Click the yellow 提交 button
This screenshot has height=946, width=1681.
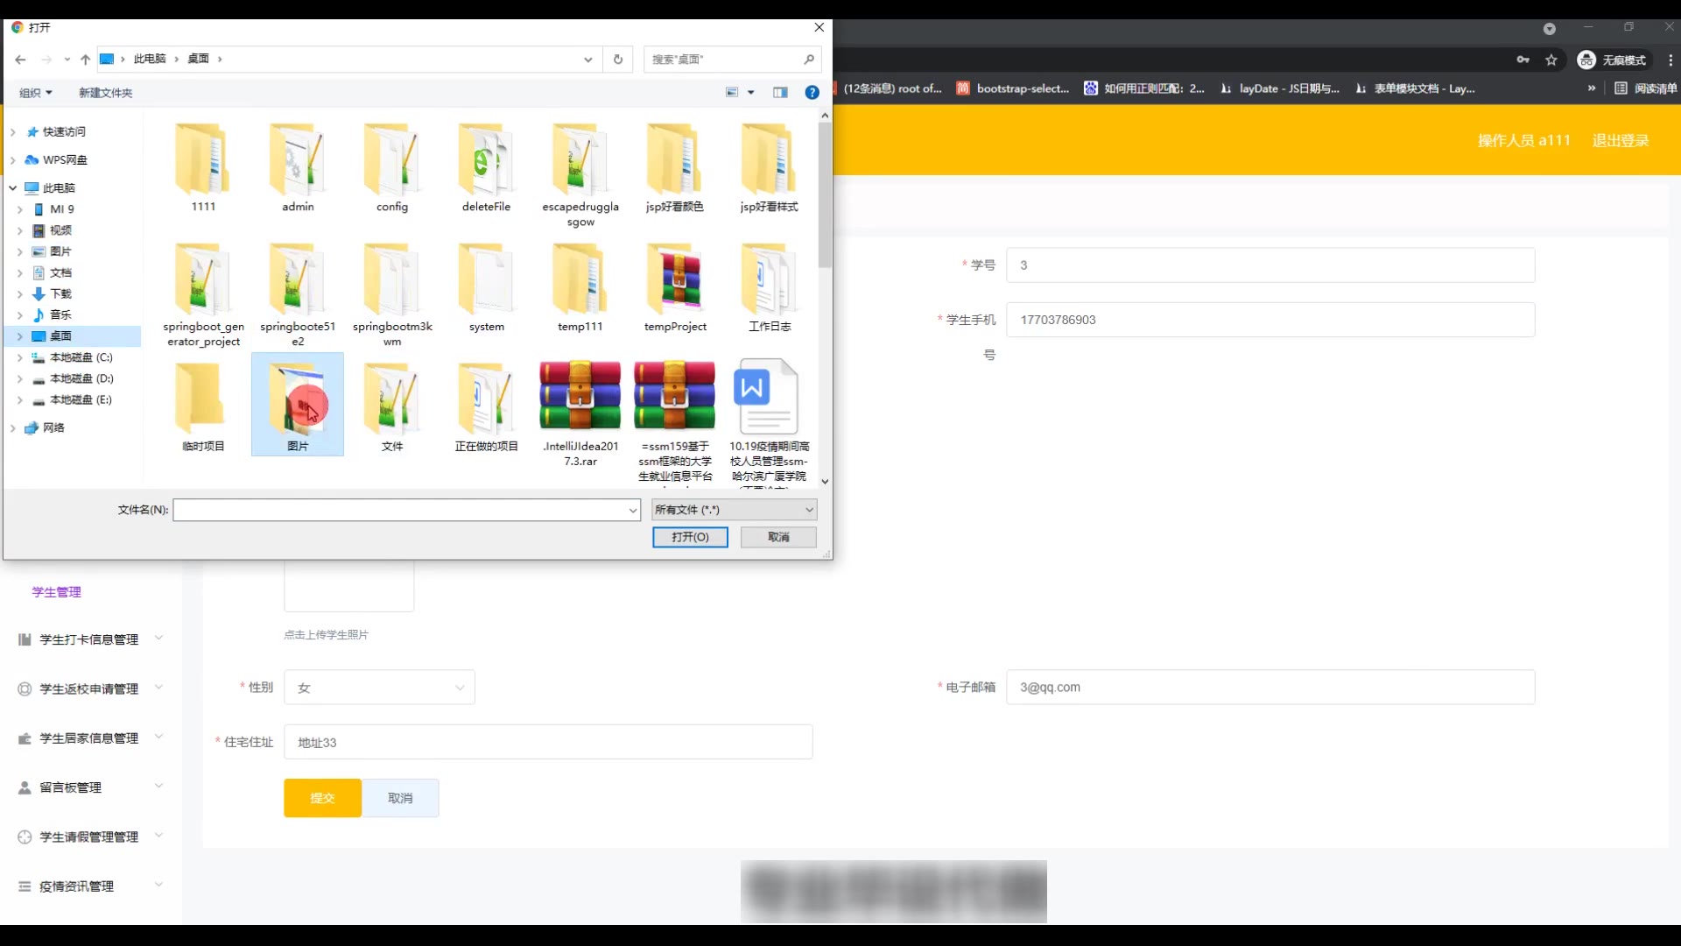322,798
